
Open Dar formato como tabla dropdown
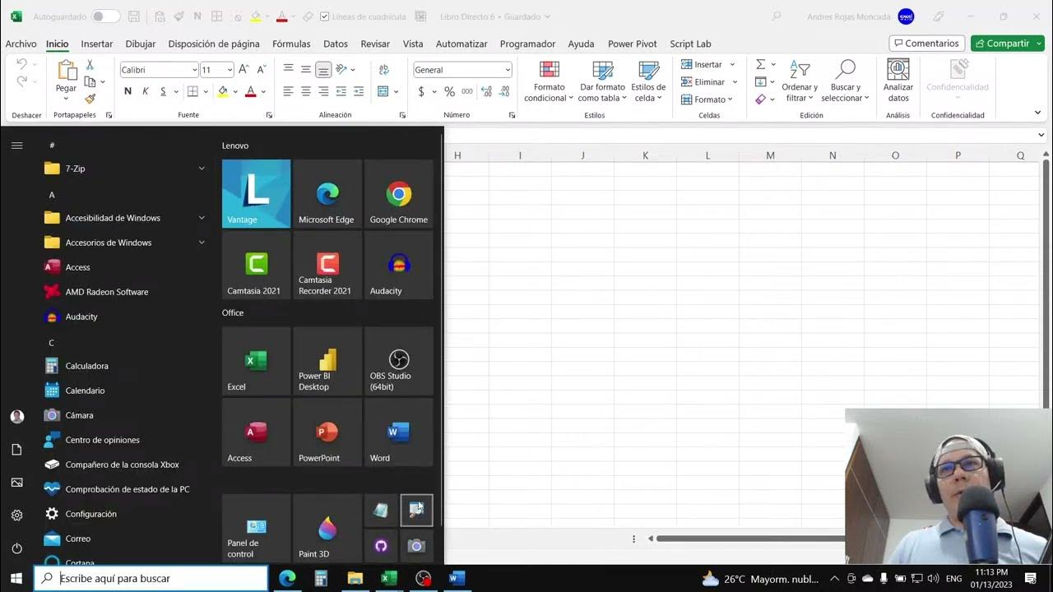pyautogui.click(x=602, y=82)
